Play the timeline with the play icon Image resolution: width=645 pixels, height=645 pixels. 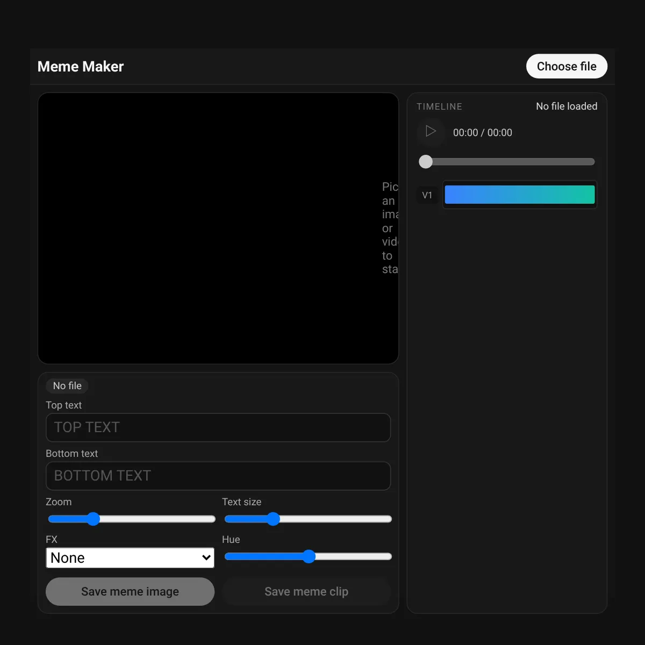(431, 132)
